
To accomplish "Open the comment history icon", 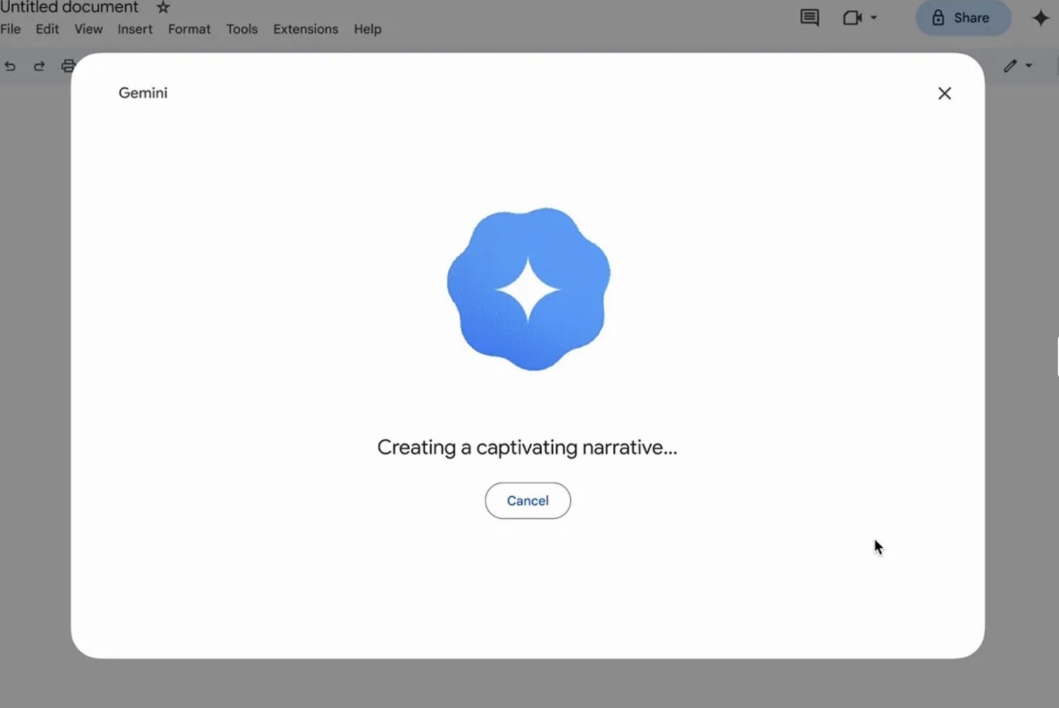I will (809, 18).
